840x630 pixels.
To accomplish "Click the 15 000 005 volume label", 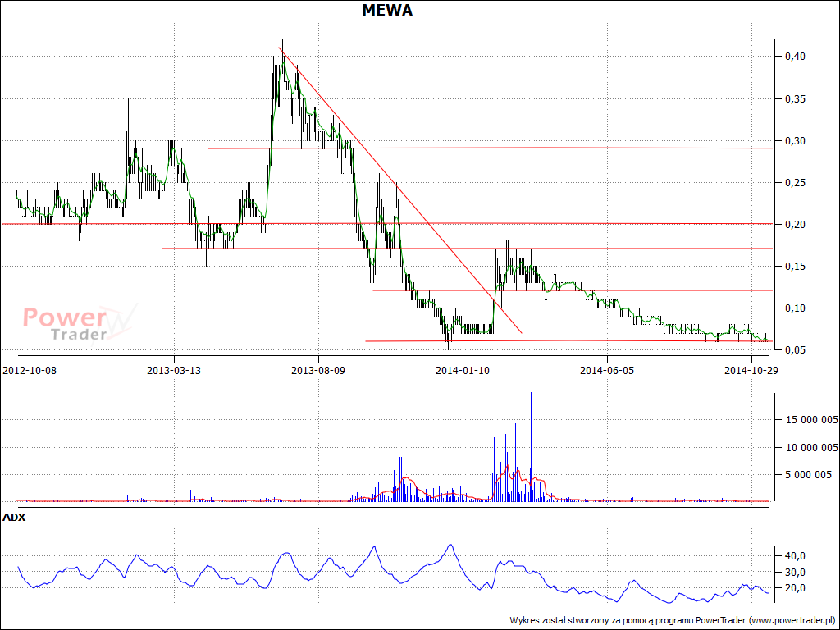I will click(811, 419).
